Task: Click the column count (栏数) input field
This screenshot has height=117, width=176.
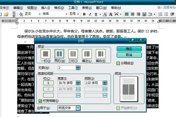Action: (67, 68)
